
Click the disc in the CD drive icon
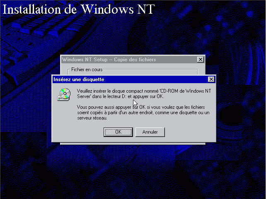pos(65,93)
